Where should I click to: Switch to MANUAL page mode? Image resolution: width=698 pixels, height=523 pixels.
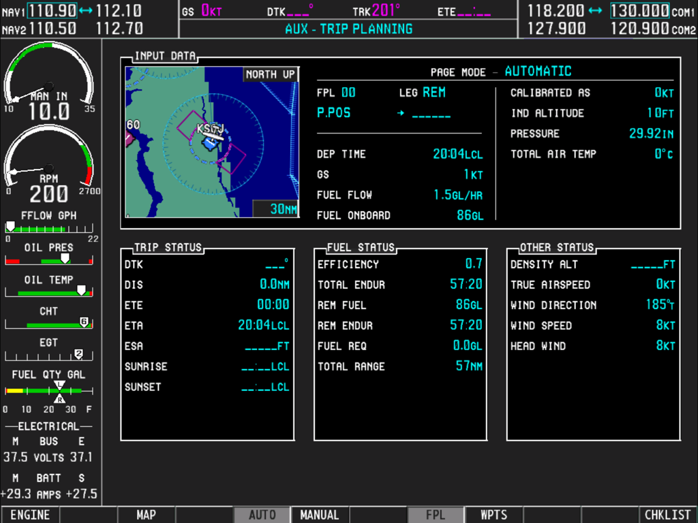[x=319, y=515]
